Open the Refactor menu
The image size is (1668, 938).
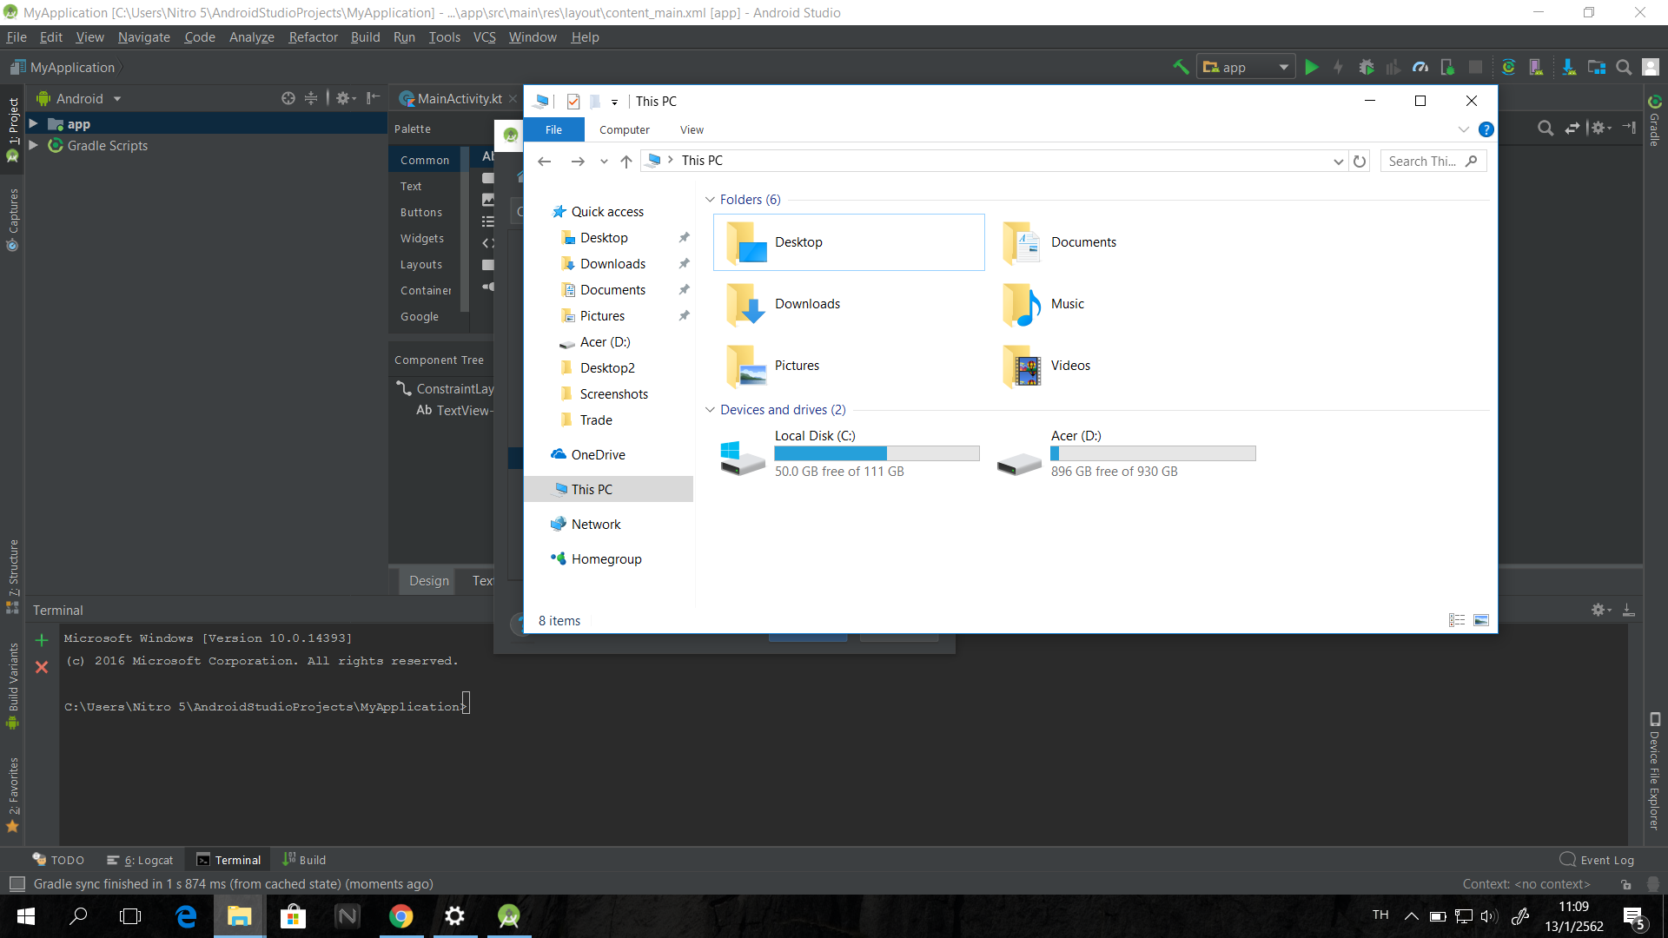(313, 37)
